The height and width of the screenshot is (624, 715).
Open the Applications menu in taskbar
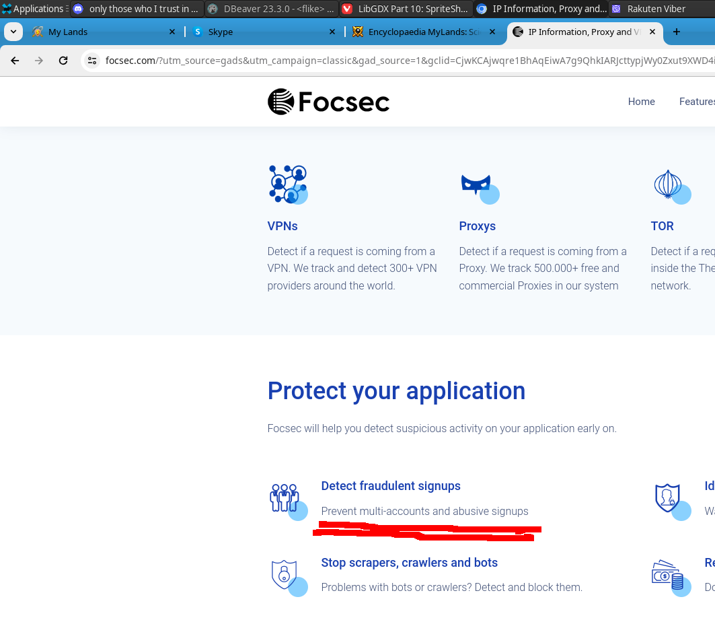click(x=34, y=9)
